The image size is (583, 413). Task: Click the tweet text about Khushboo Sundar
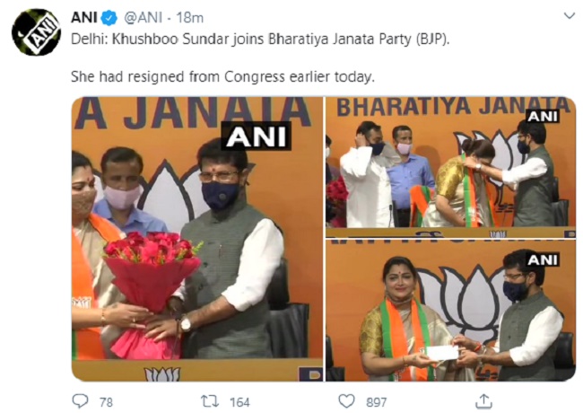point(260,40)
